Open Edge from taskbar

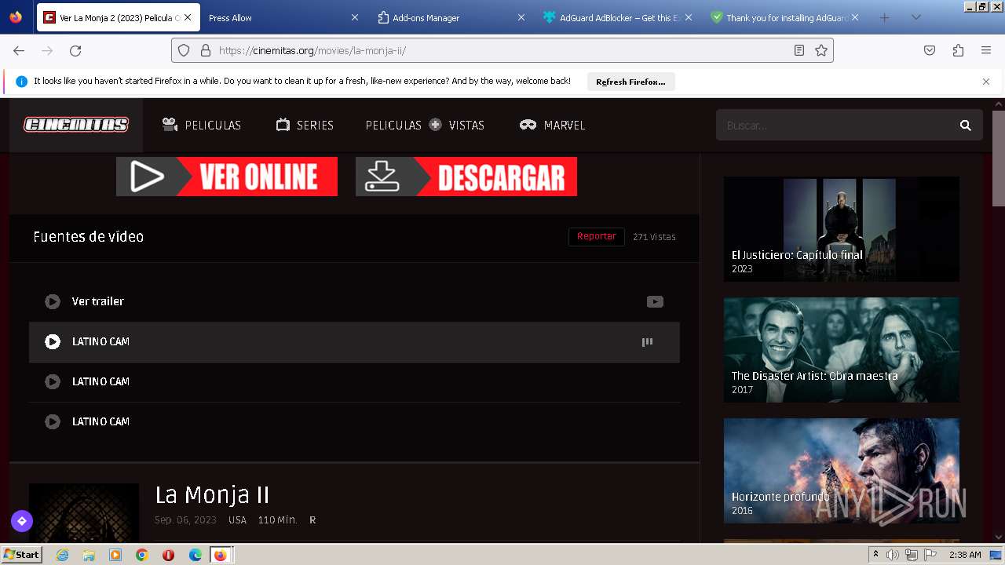pyautogui.click(x=196, y=555)
